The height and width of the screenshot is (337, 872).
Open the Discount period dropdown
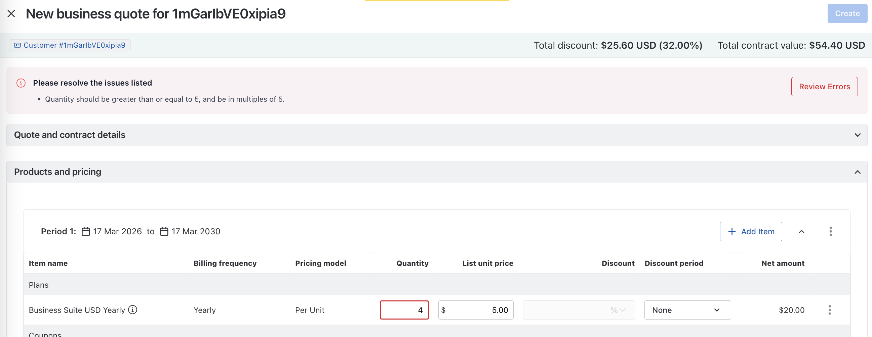[687, 310]
